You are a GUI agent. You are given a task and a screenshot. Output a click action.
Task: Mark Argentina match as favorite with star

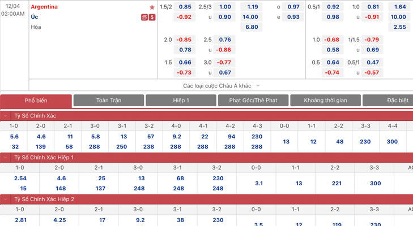click(152, 7)
